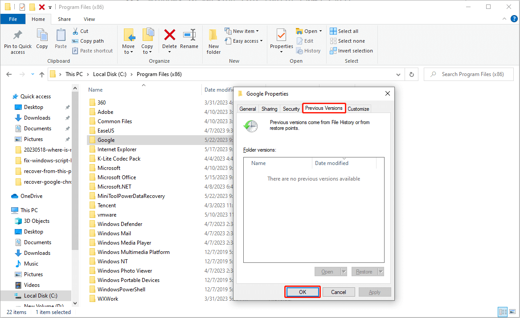
Task: Switch to the Share ribbon tab
Action: tap(64, 19)
